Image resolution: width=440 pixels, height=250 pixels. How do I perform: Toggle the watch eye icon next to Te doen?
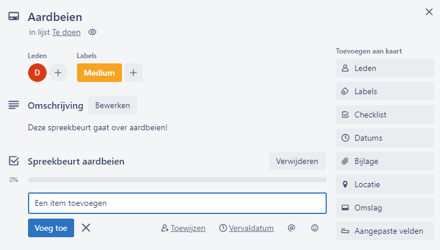(x=92, y=32)
